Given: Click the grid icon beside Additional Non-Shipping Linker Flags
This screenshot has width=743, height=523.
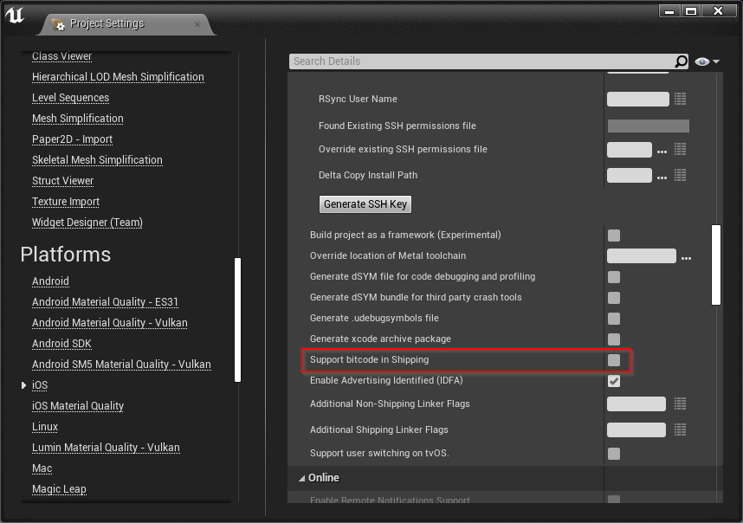Looking at the screenshot, I should click(680, 404).
